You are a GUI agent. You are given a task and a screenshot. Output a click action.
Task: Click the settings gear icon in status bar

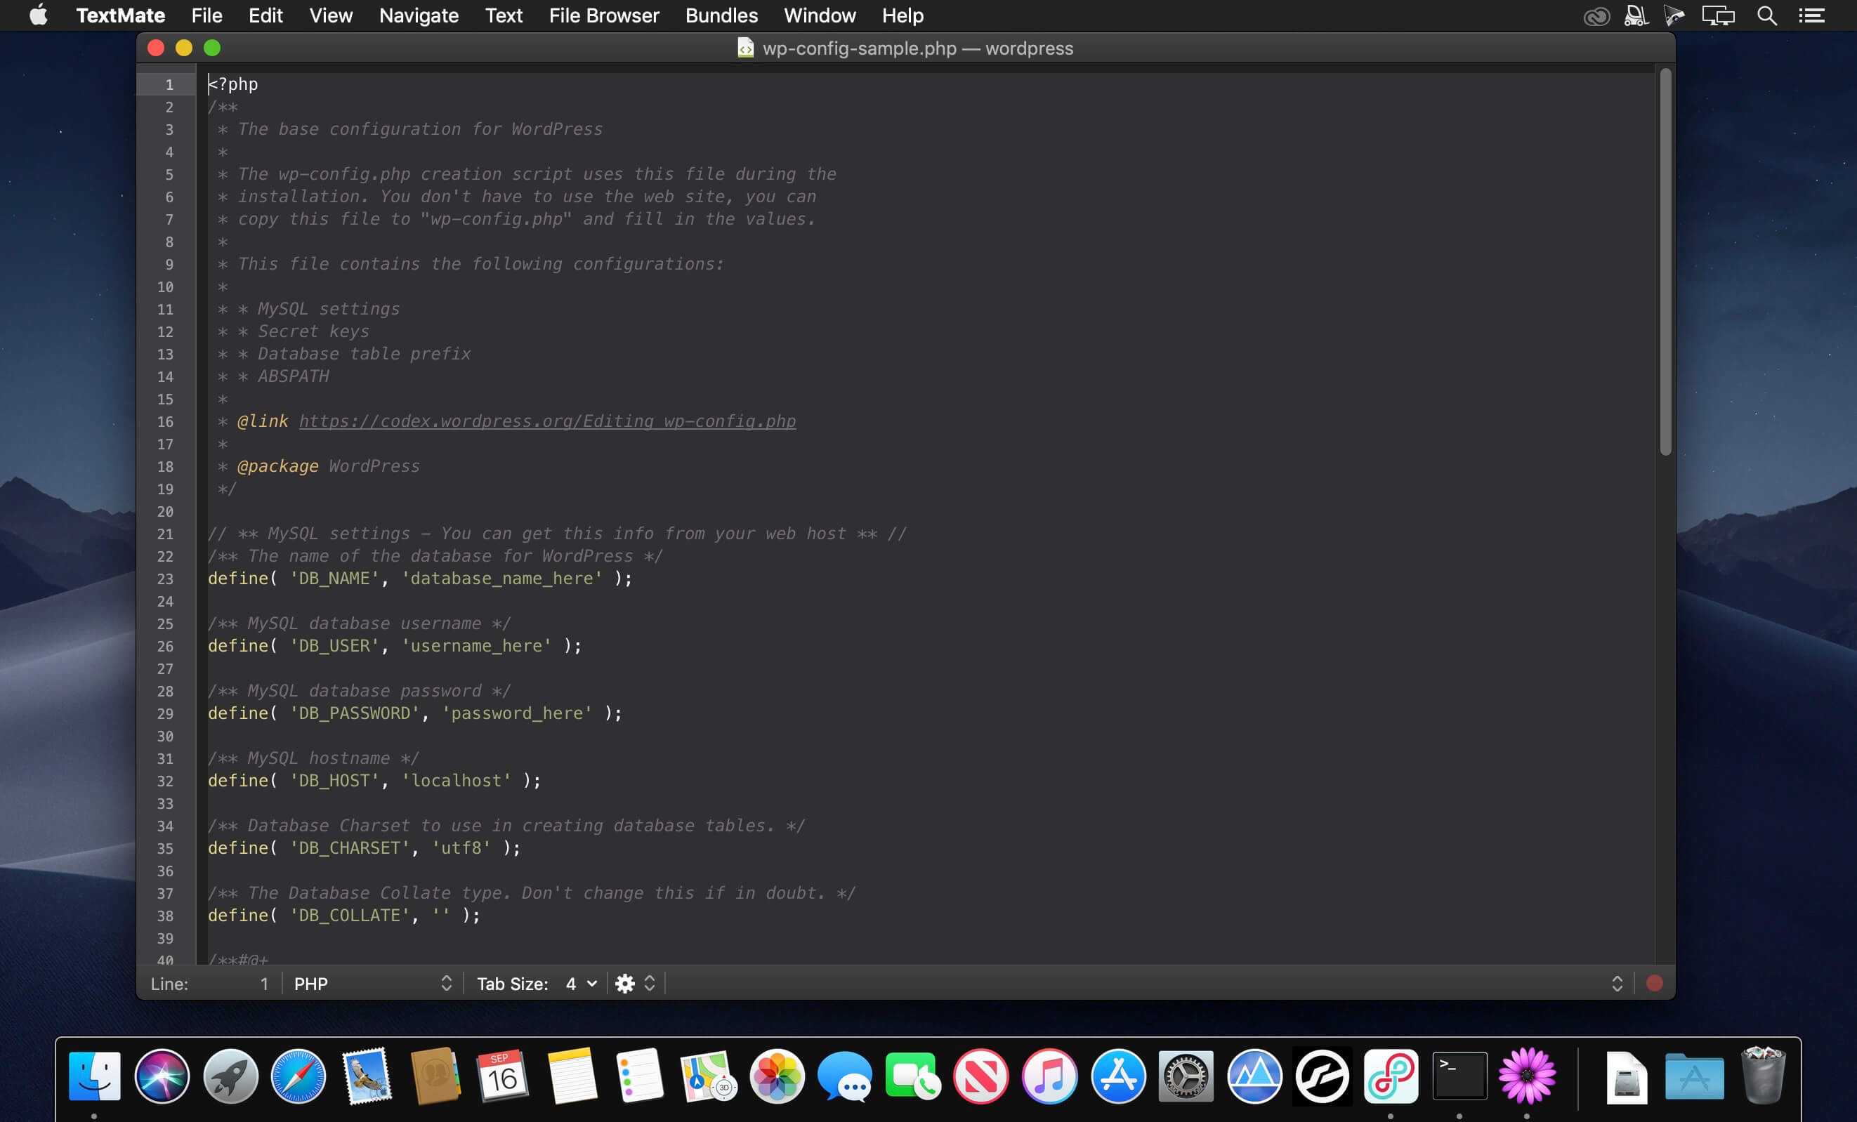(625, 983)
